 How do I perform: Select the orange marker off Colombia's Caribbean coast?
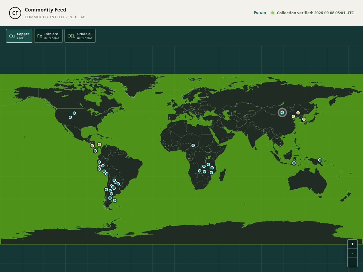click(x=99, y=144)
